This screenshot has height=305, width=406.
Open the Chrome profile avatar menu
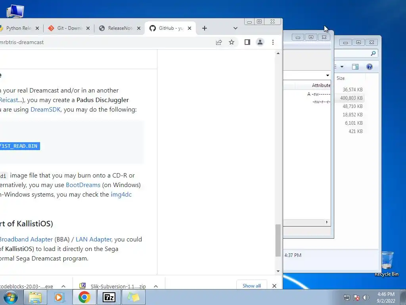click(260, 42)
